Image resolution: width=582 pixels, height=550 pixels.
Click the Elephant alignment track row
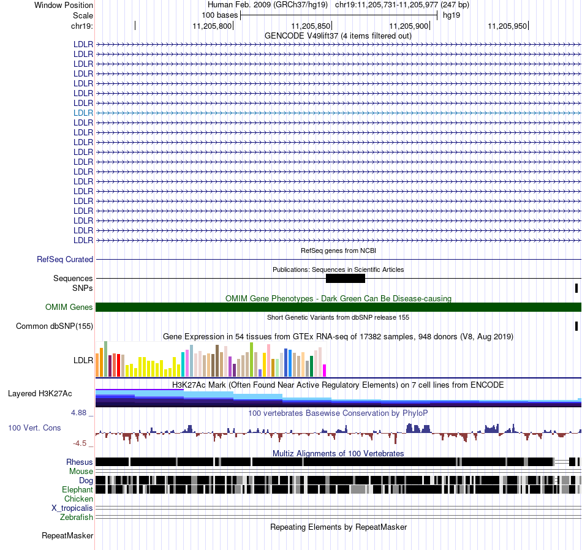click(338, 490)
